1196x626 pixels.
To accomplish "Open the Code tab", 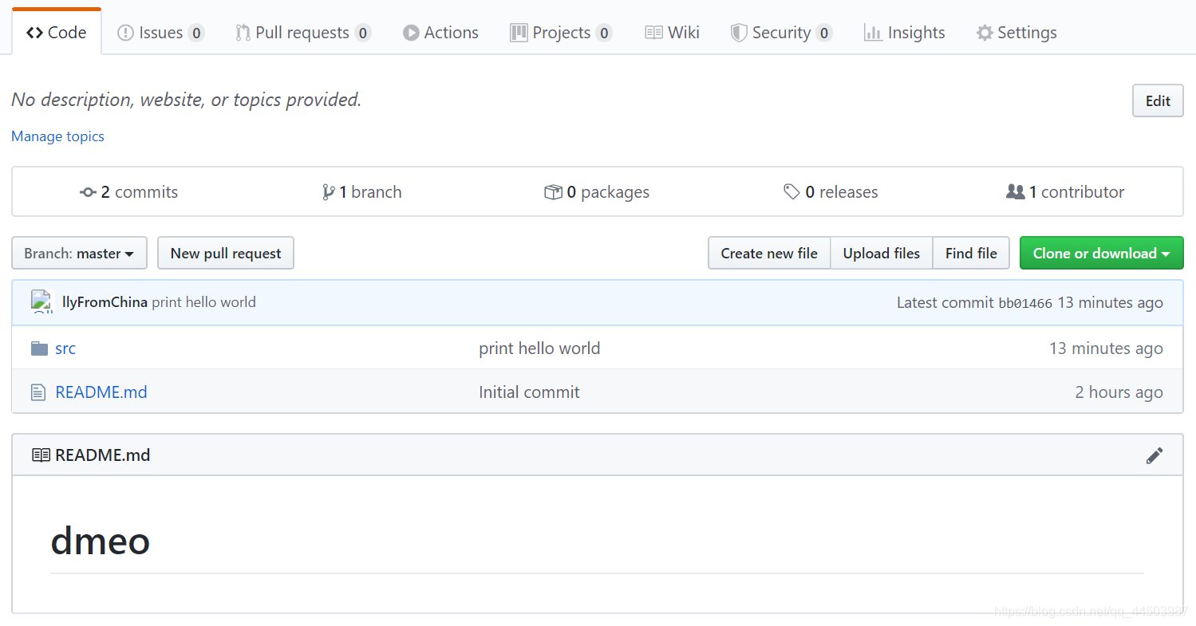I will click(57, 33).
